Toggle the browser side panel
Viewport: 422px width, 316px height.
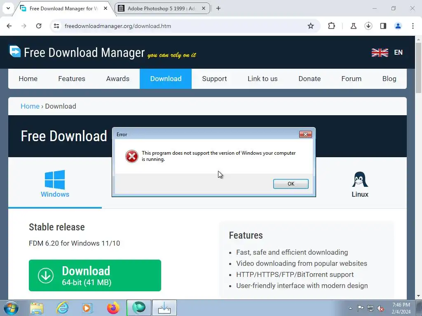click(x=383, y=26)
